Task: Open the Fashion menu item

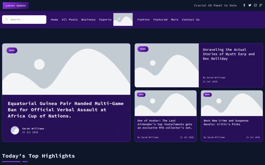Action: [144, 19]
